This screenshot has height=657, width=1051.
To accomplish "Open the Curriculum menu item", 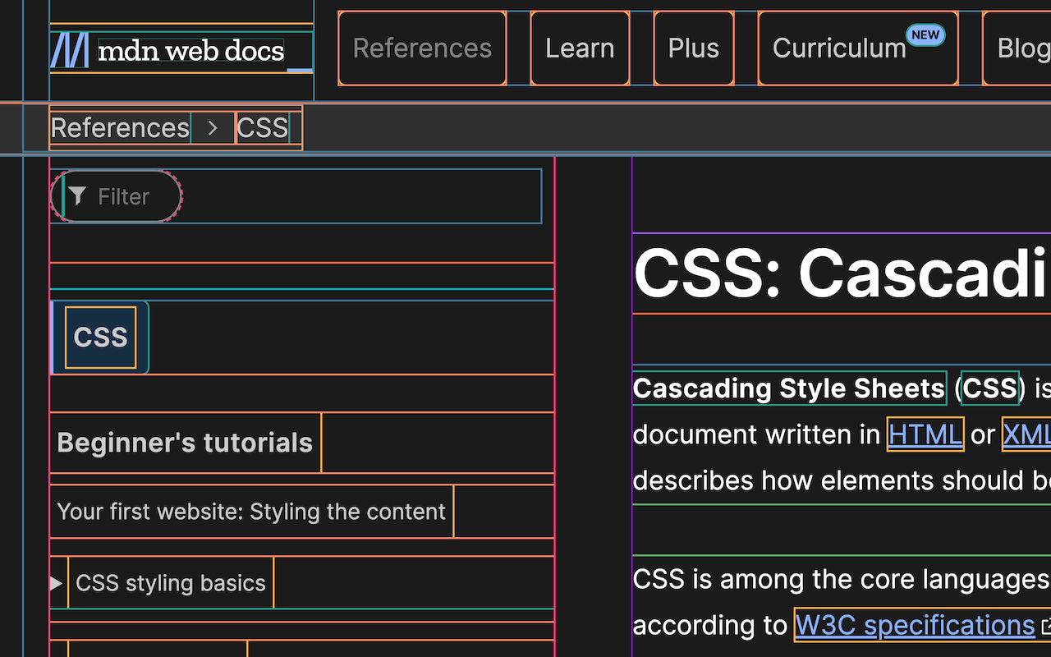I will click(x=839, y=48).
